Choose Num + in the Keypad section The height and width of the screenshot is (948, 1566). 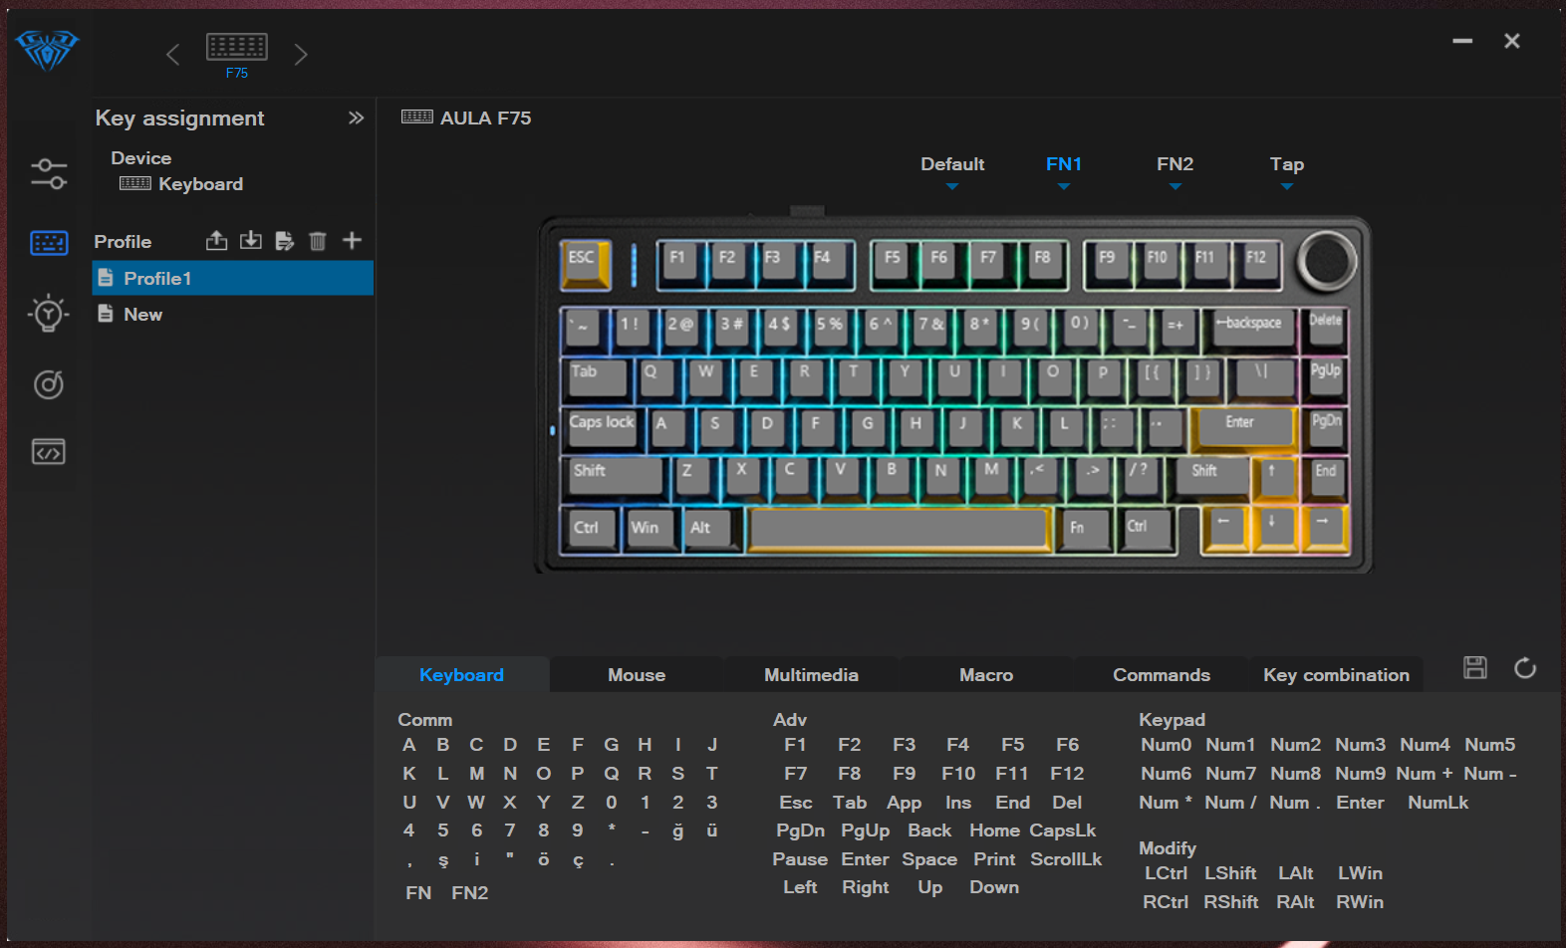click(1425, 774)
